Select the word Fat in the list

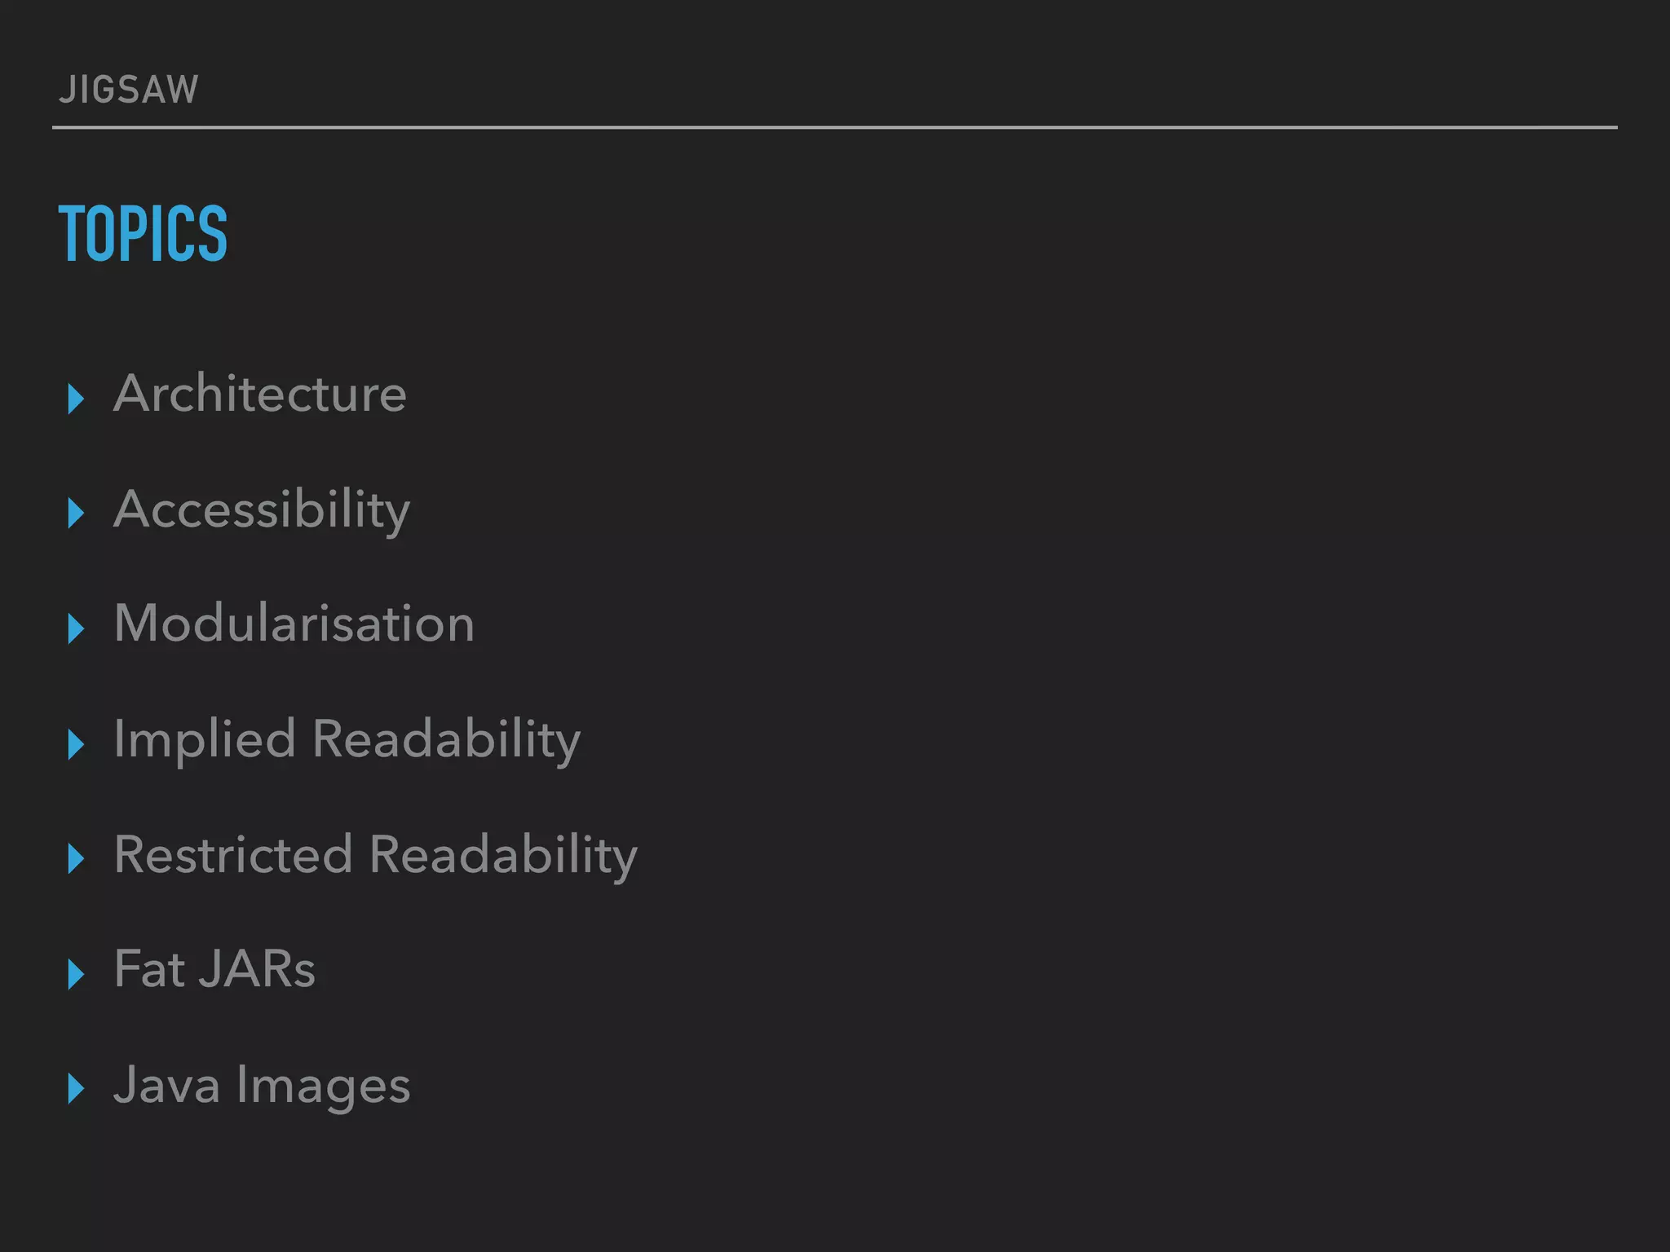click(x=149, y=970)
